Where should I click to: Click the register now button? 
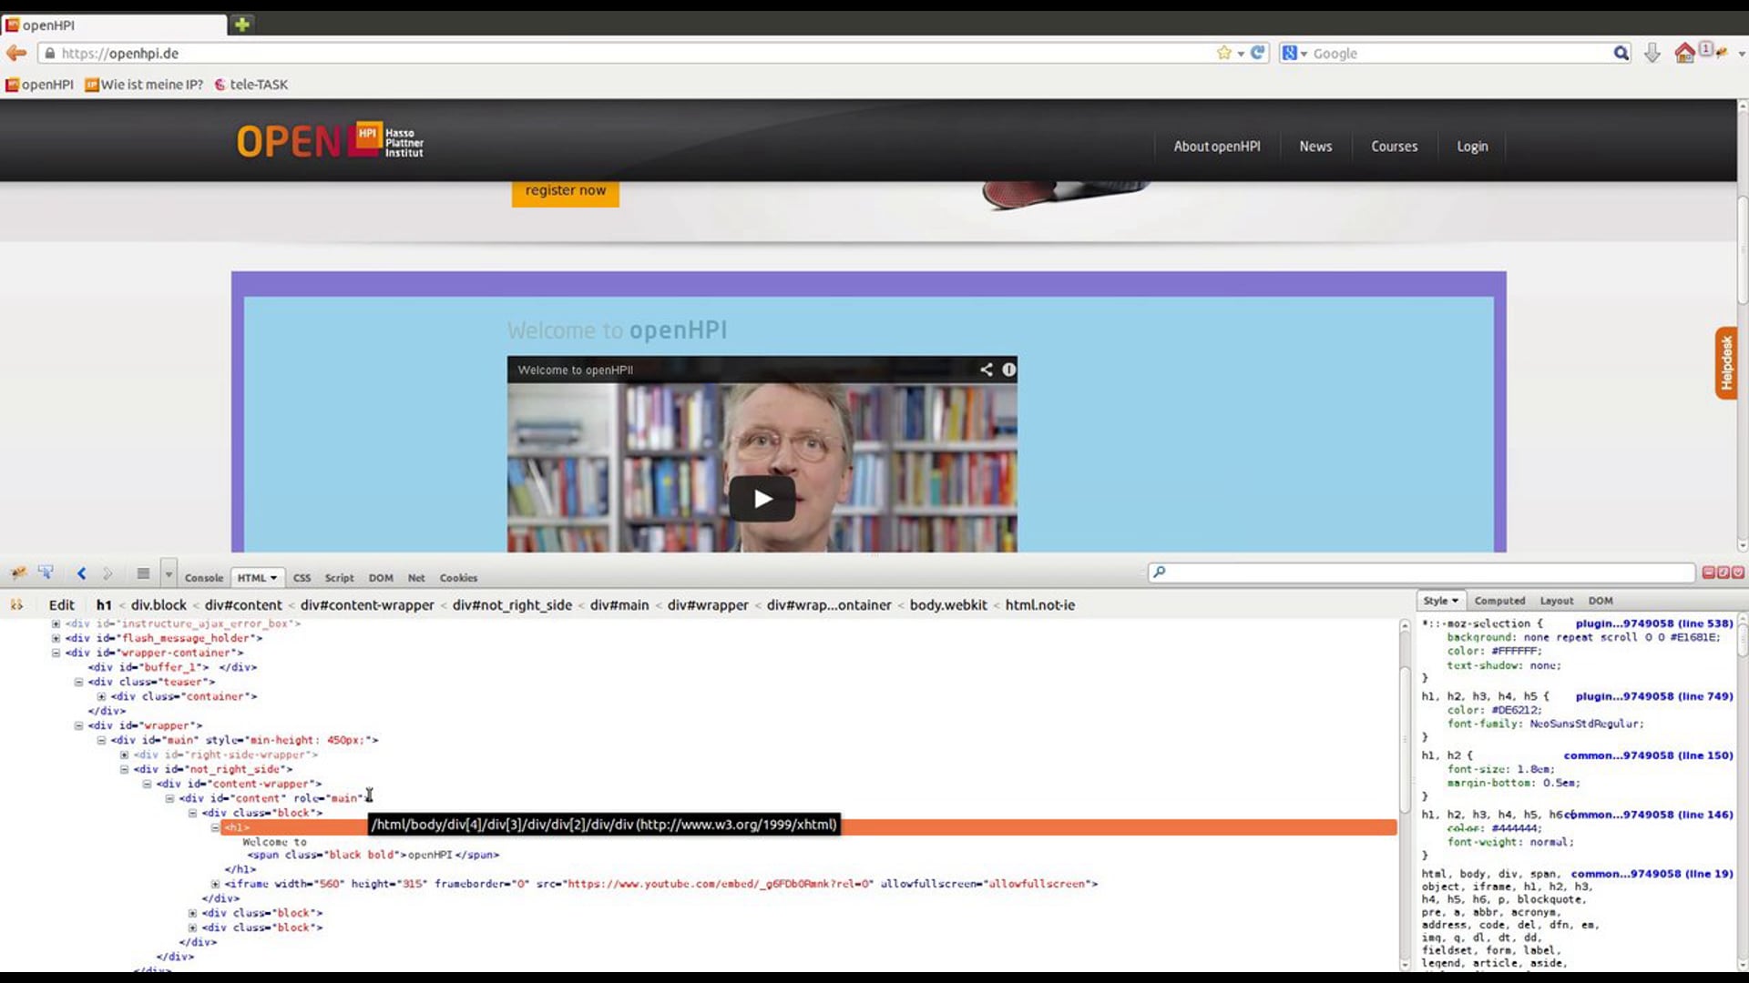coord(565,191)
